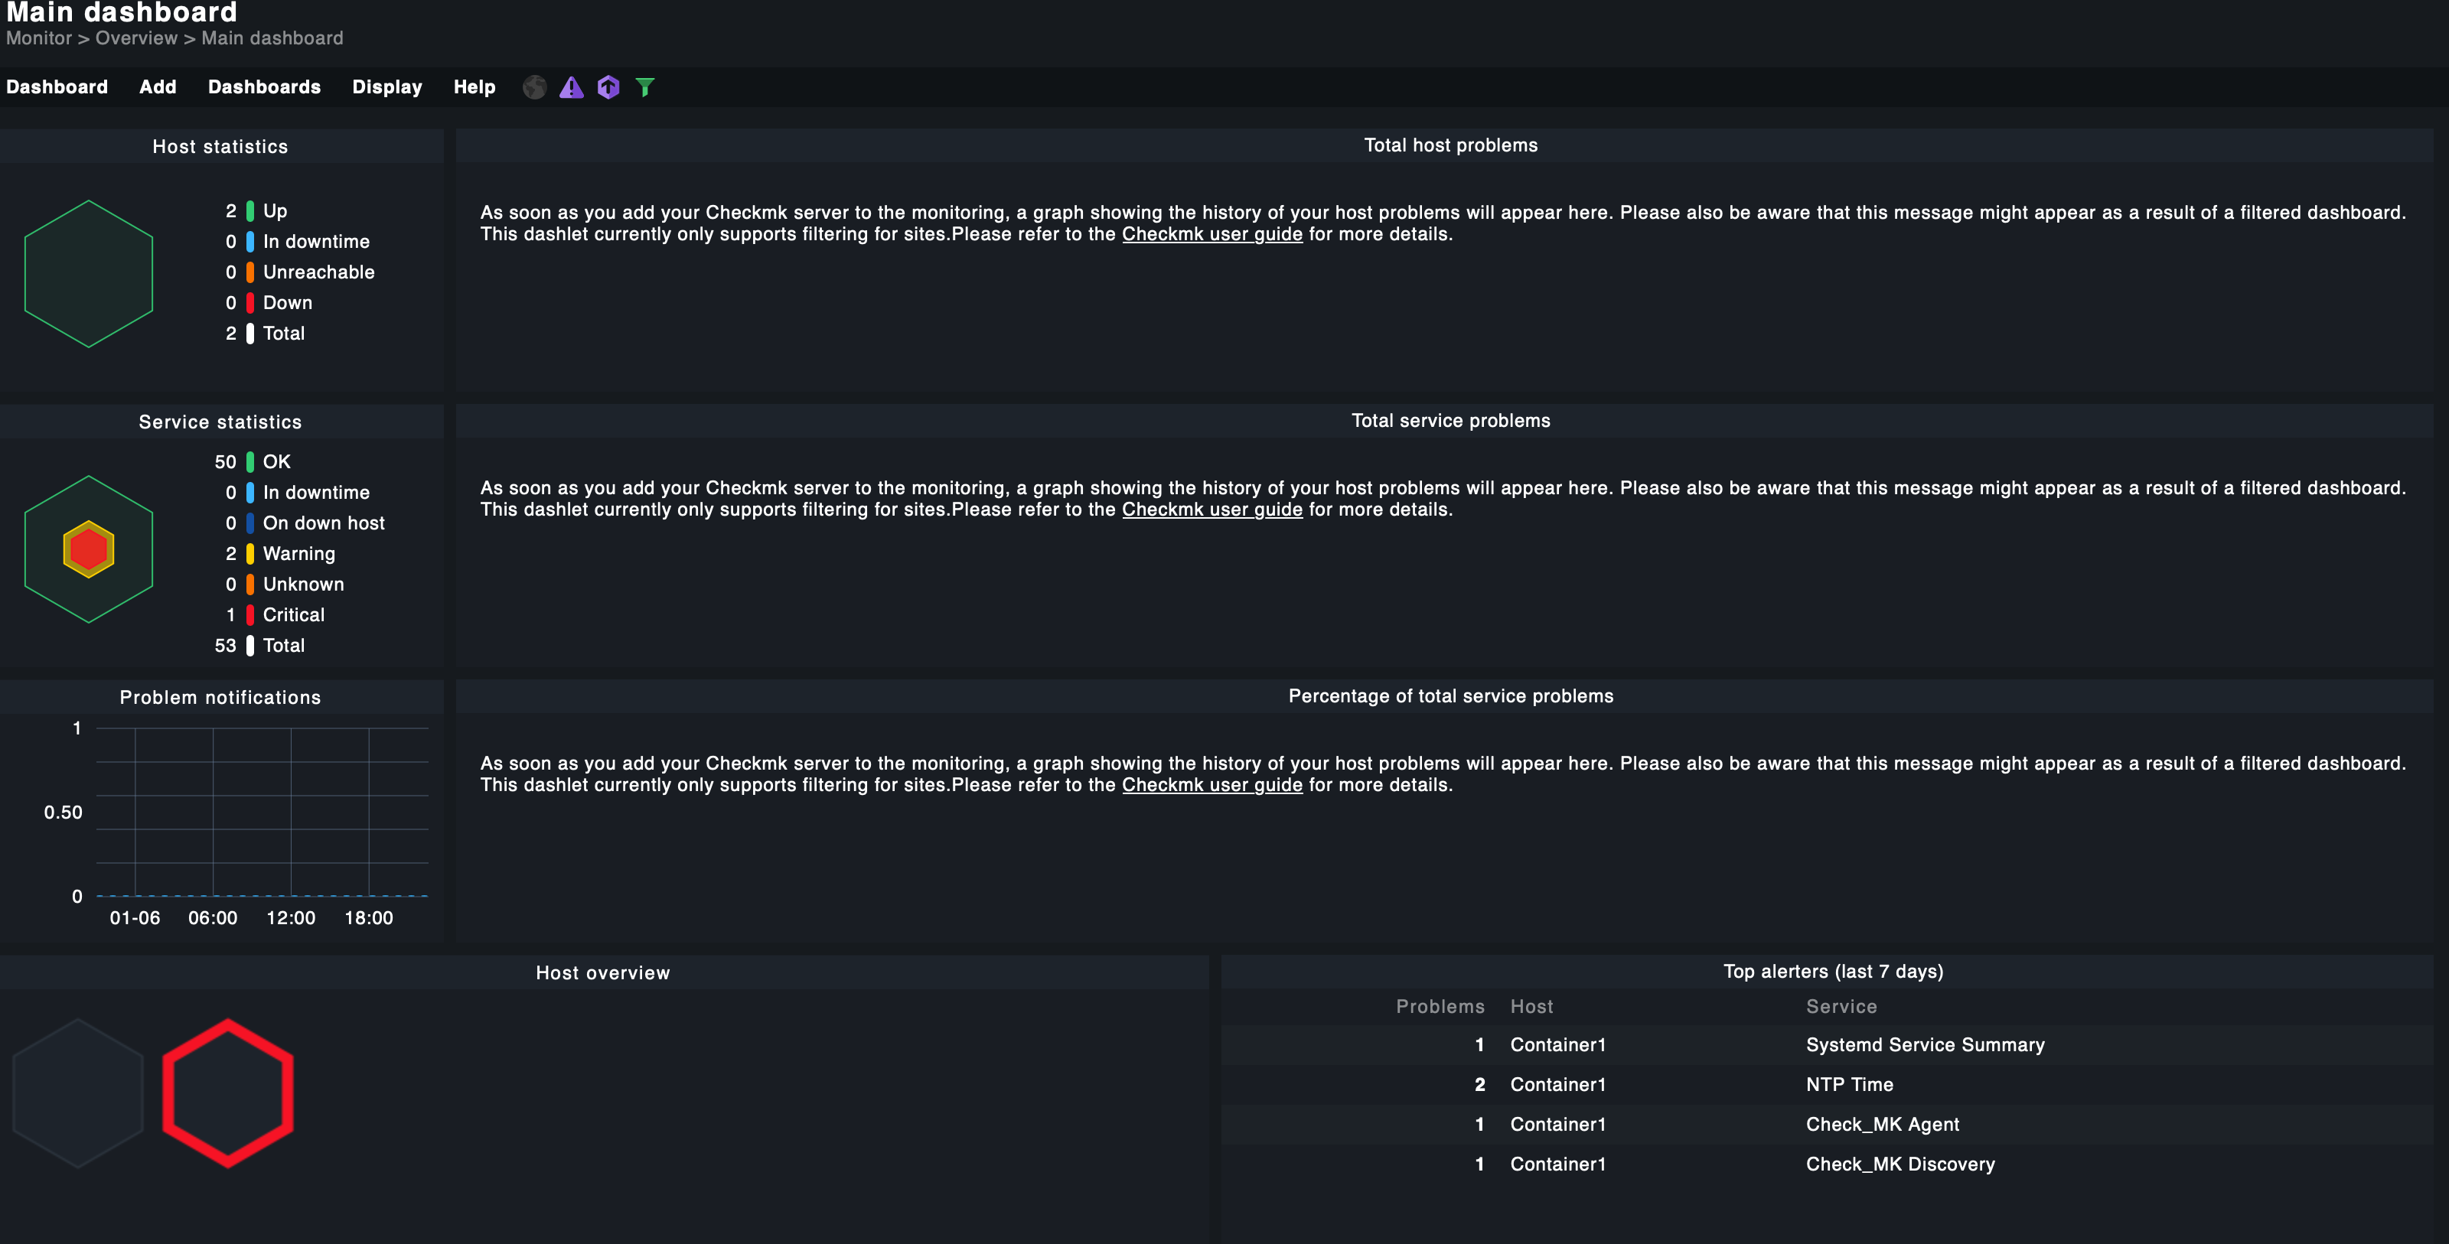This screenshot has height=1244, width=2449.
Task: Click the Host statistics green hexagon
Action: pos(89,274)
